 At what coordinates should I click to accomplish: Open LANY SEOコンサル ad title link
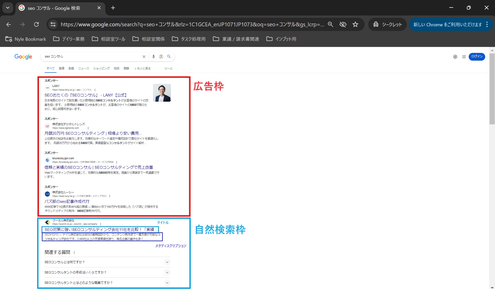click(86, 95)
